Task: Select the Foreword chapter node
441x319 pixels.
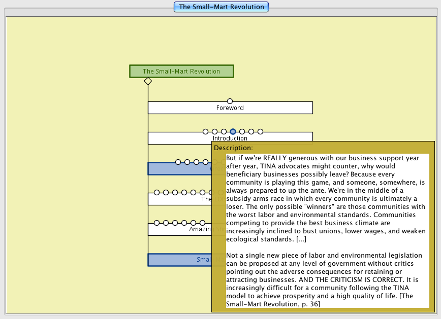Action: (230, 108)
